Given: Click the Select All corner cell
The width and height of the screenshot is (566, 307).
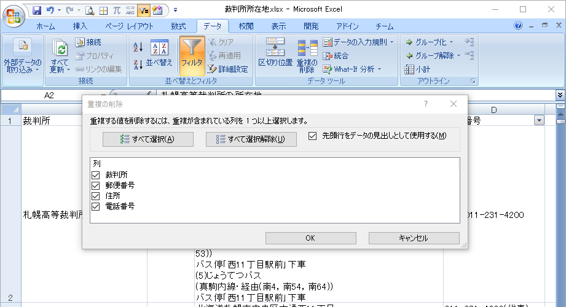Looking at the screenshot, I should point(10,109).
